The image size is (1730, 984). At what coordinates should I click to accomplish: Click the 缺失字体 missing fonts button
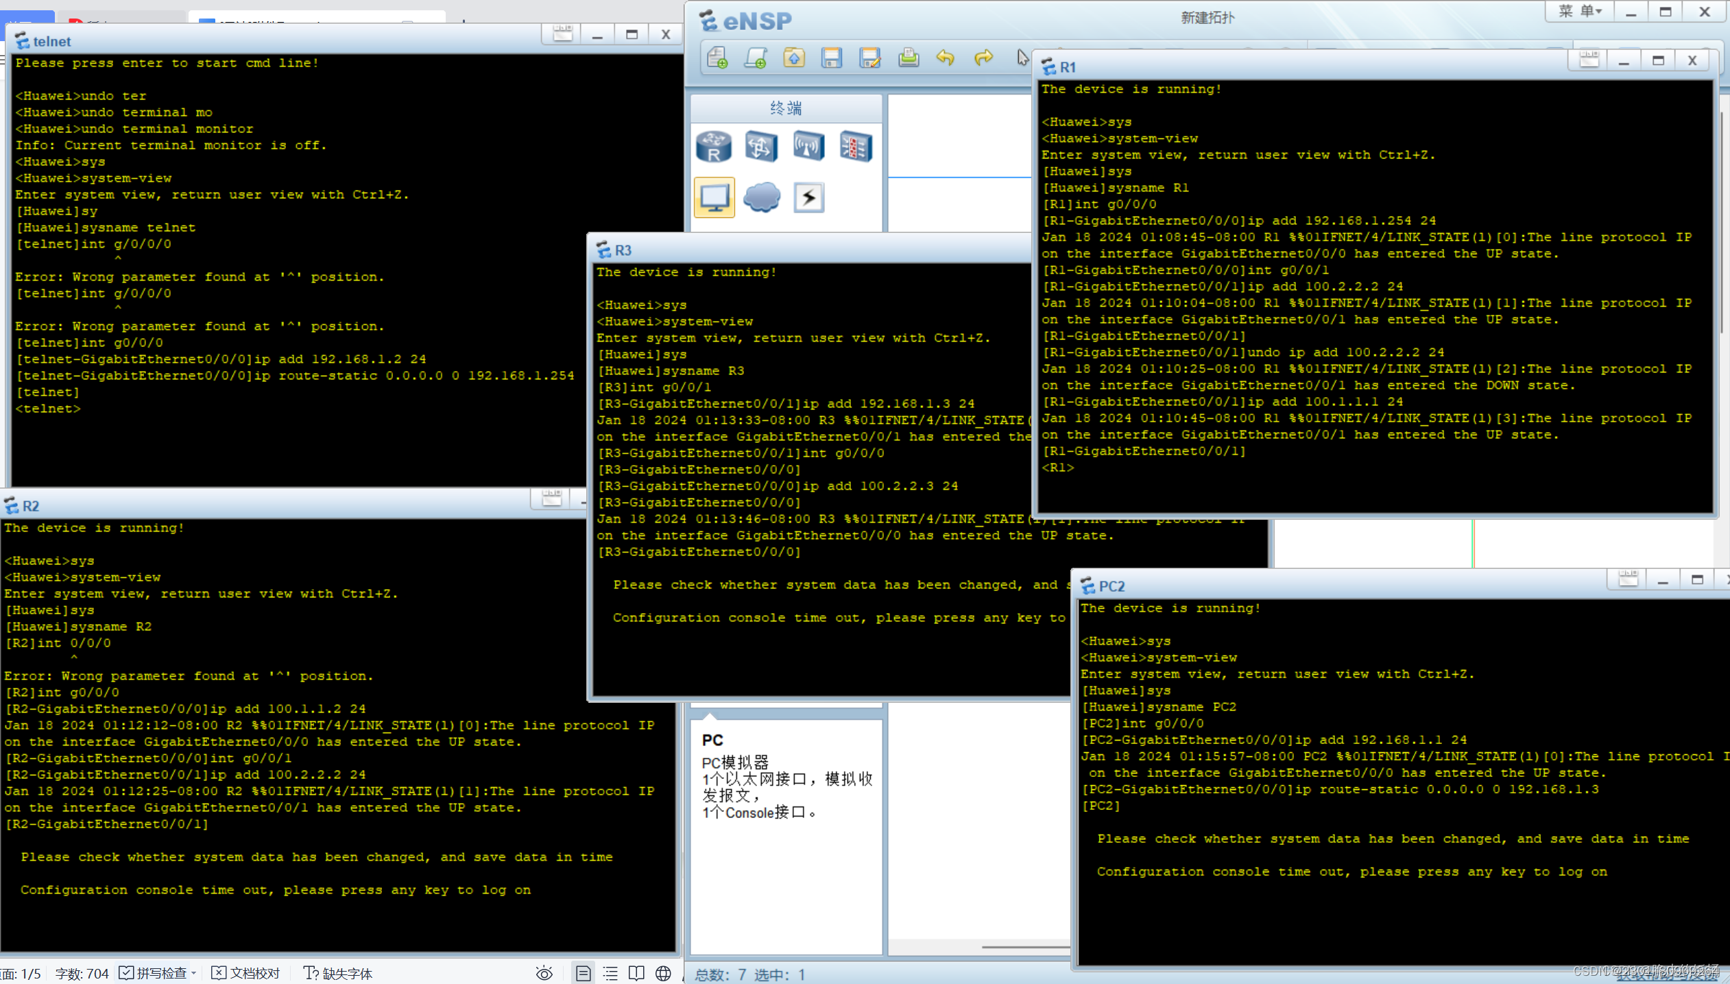point(338,973)
